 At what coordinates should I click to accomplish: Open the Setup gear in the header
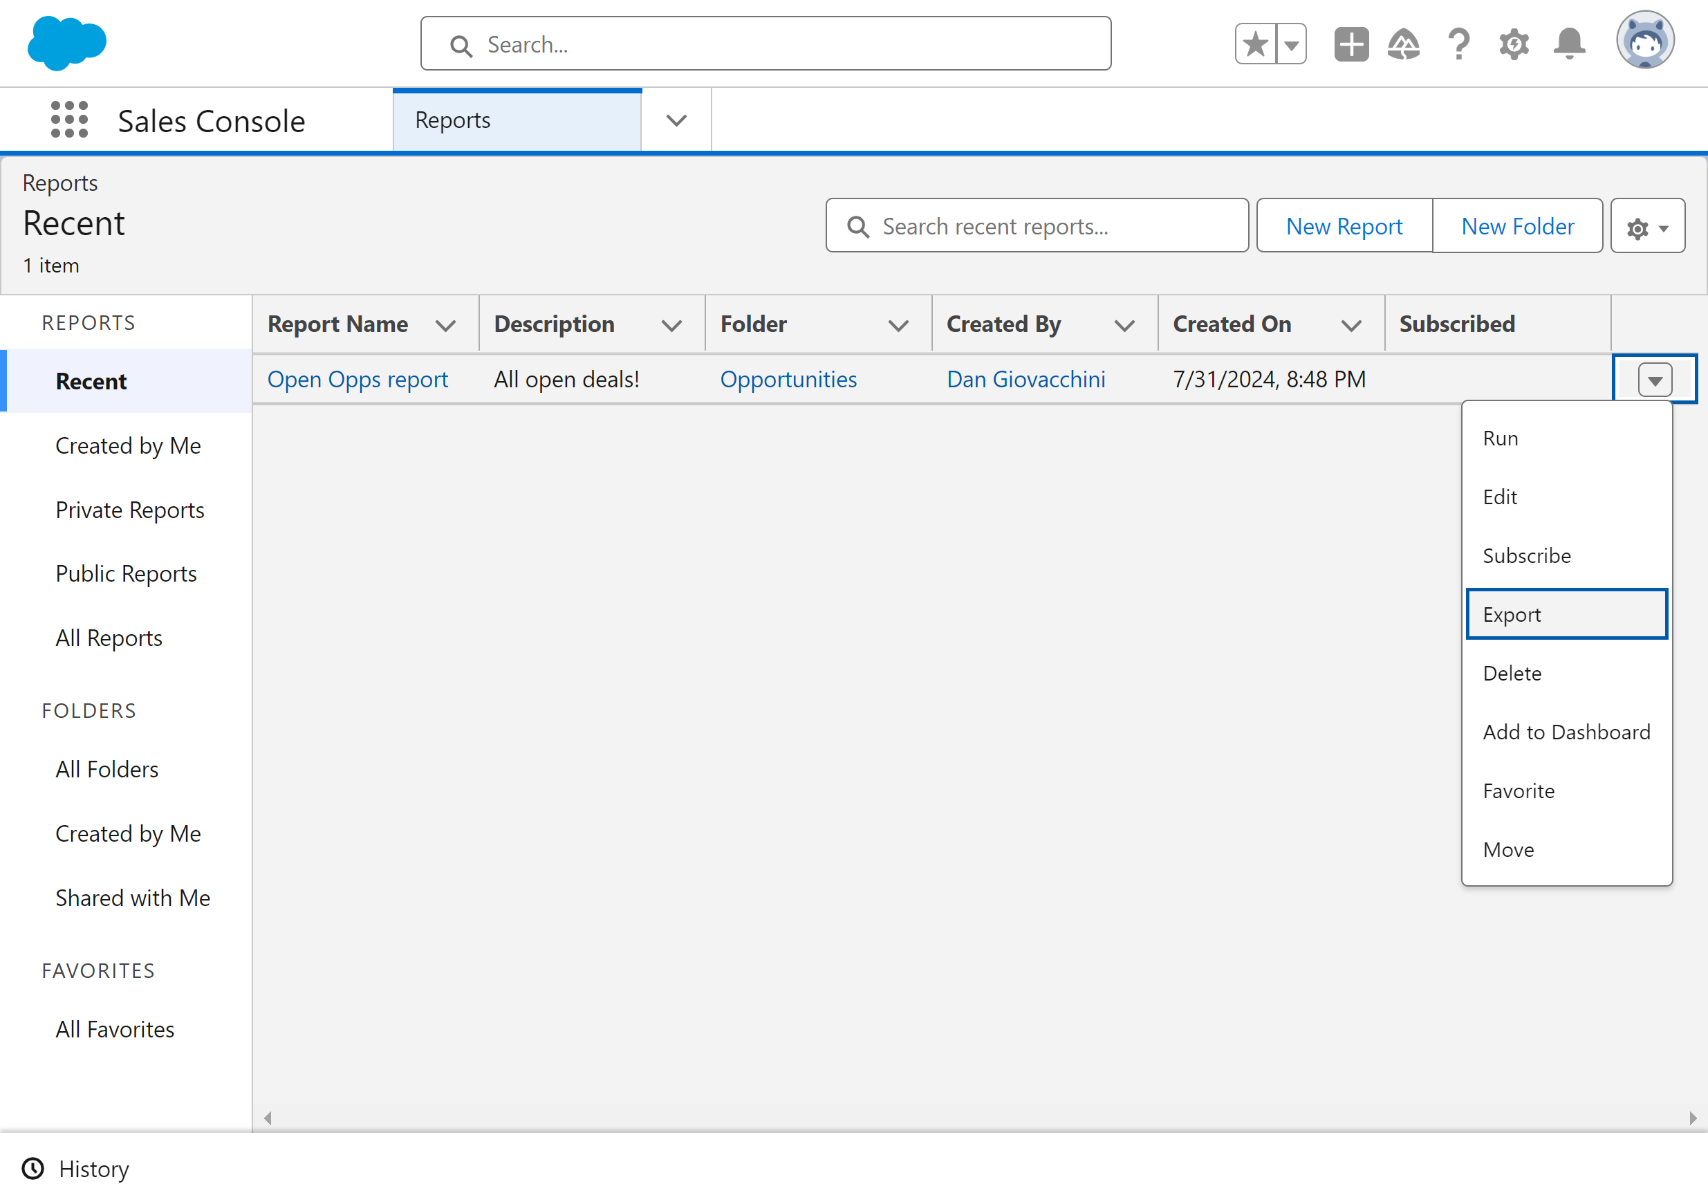[1514, 44]
